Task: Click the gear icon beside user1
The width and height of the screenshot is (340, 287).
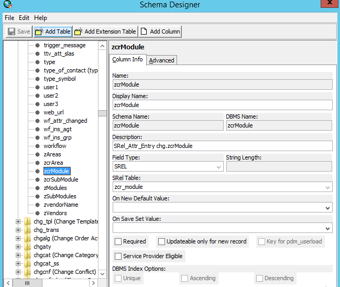Action: pos(38,87)
